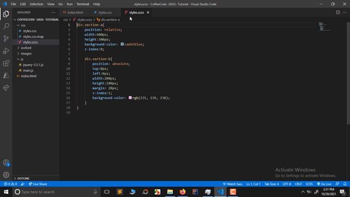Open the Run menu
This screenshot has height=197, width=350.
69,4
